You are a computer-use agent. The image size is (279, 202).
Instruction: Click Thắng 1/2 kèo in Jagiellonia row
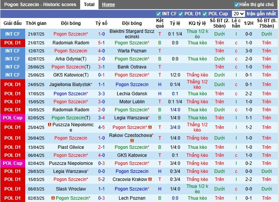tap(197, 85)
